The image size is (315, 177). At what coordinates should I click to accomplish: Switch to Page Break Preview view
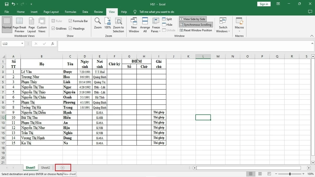click(19, 25)
